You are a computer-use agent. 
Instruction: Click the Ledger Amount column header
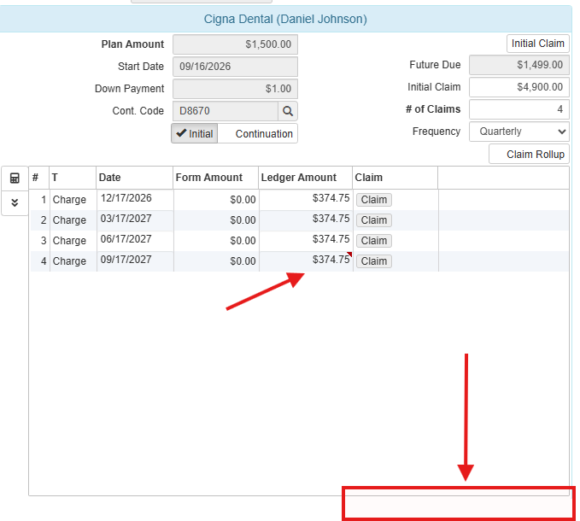pyautogui.click(x=306, y=178)
